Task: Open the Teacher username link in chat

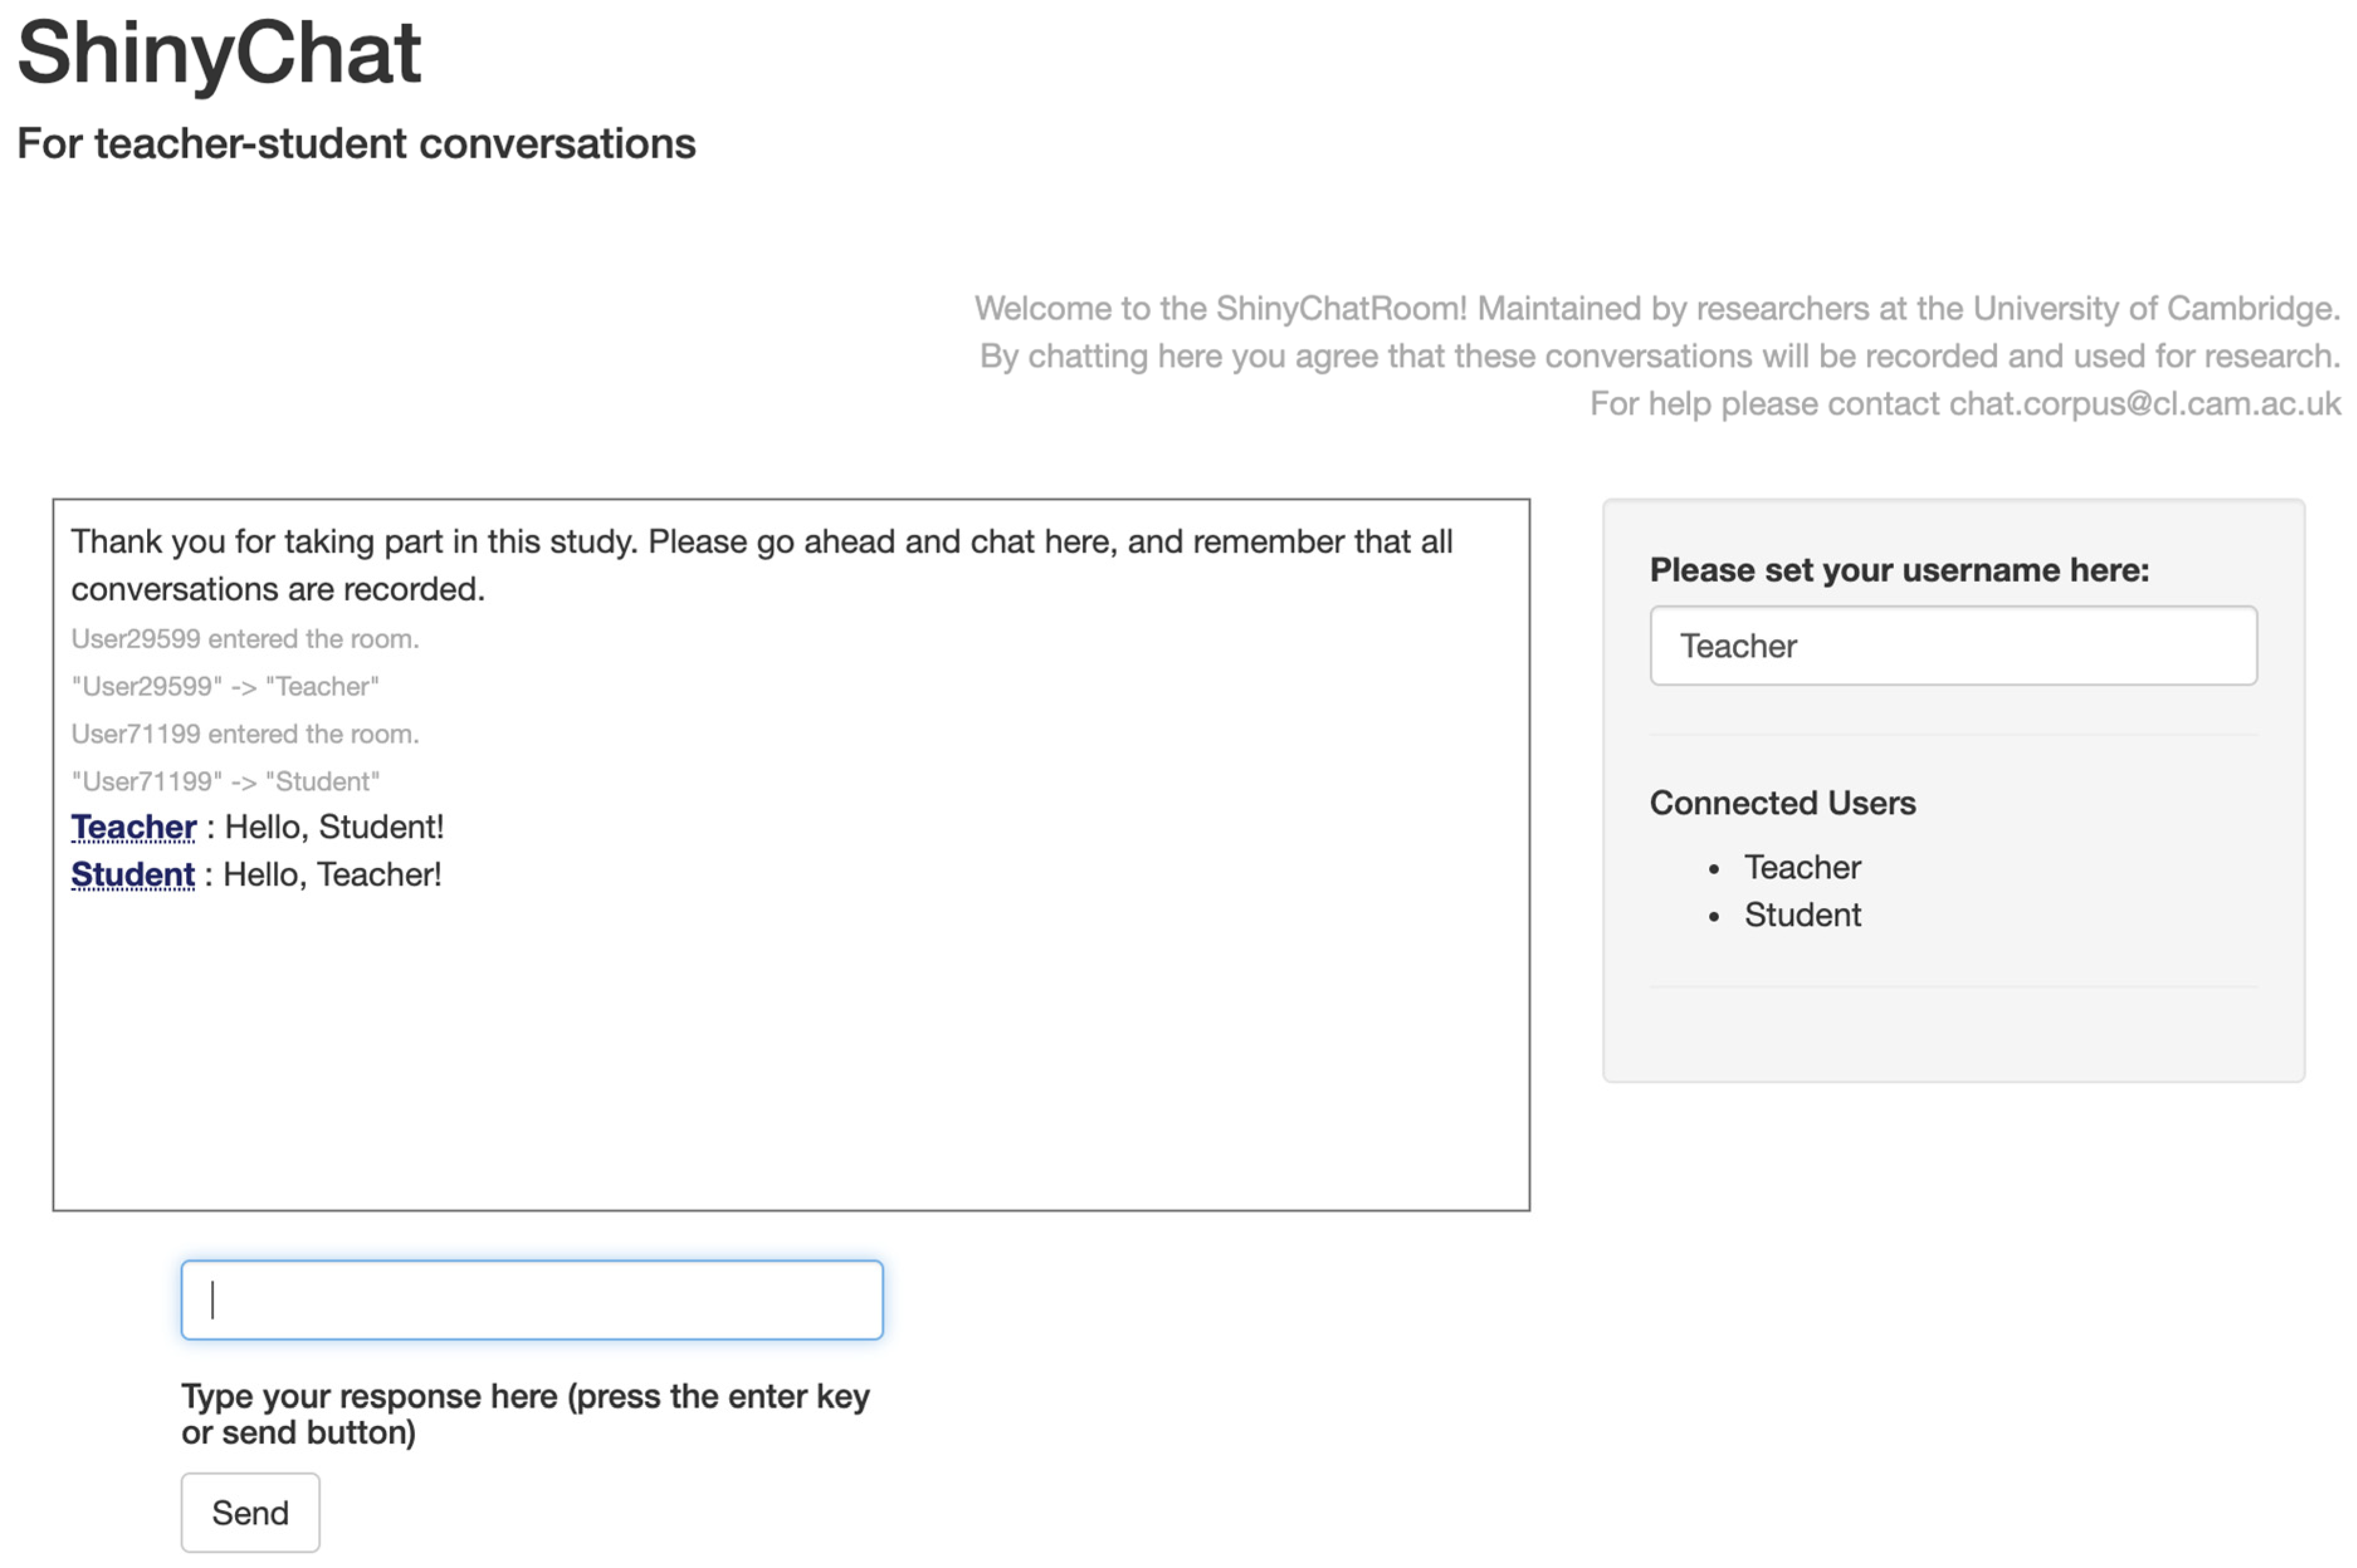Action: [134, 827]
